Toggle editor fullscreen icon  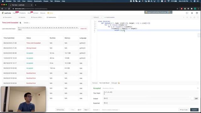tap(198, 17)
